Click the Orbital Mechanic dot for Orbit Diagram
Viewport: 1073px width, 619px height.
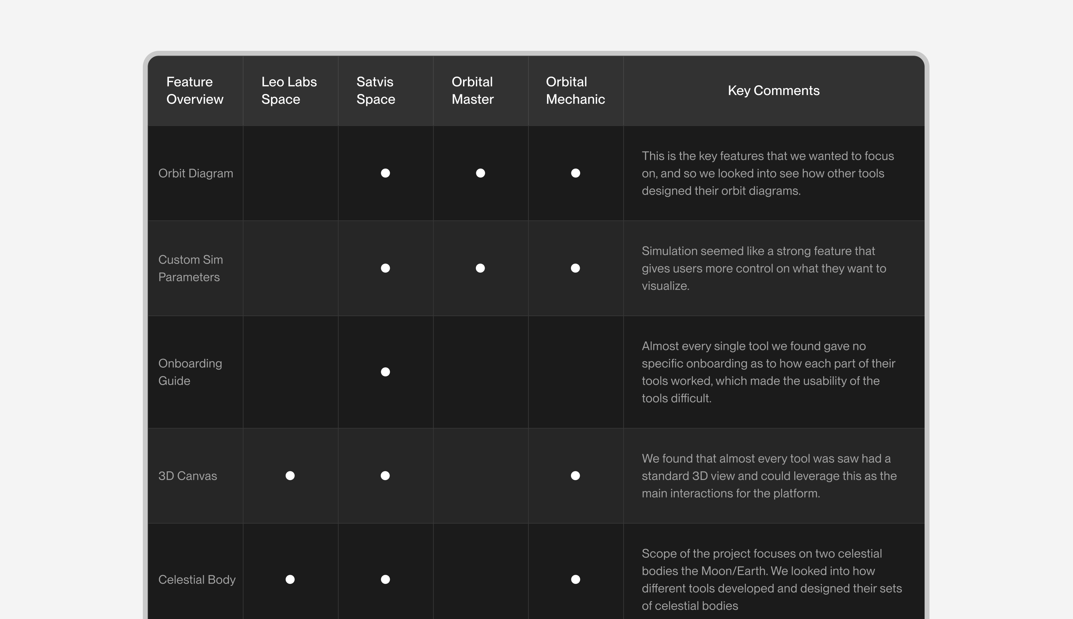[x=576, y=173]
